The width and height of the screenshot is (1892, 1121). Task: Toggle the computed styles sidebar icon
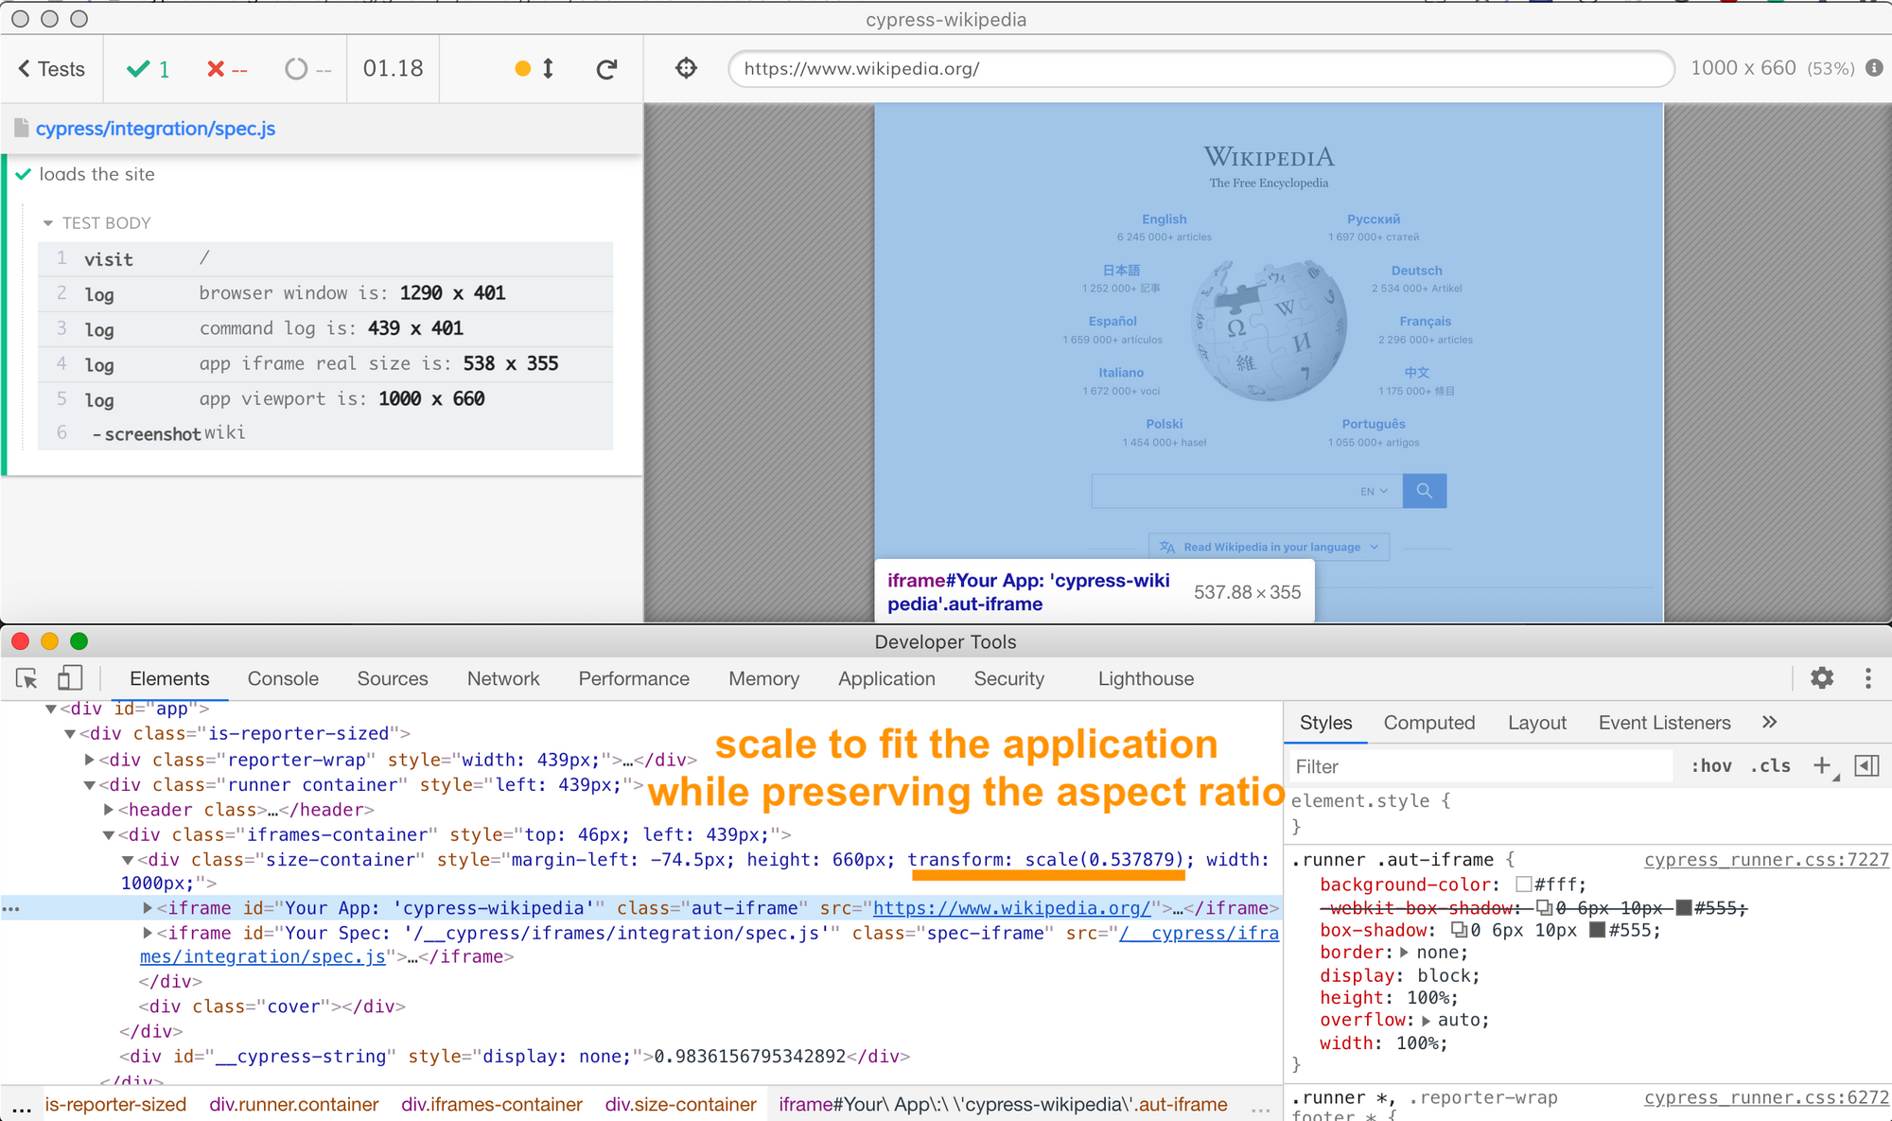pyautogui.click(x=1866, y=765)
